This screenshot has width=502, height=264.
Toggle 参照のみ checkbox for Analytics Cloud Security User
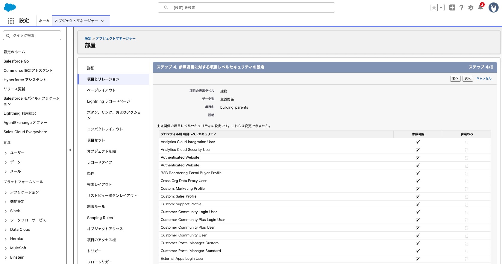point(466,150)
